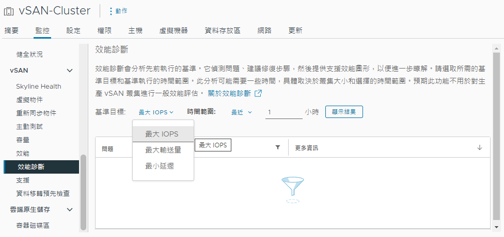Click the hours input field
This screenshot has width=504, height=237.
point(284,112)
